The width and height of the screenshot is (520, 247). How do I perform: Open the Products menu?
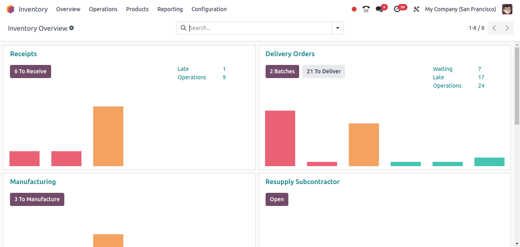(x=137, y=9)
